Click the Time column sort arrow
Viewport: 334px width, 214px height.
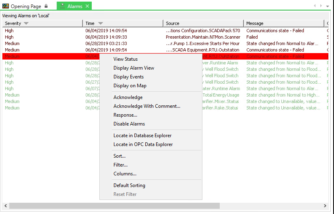[x=100, y=23]
